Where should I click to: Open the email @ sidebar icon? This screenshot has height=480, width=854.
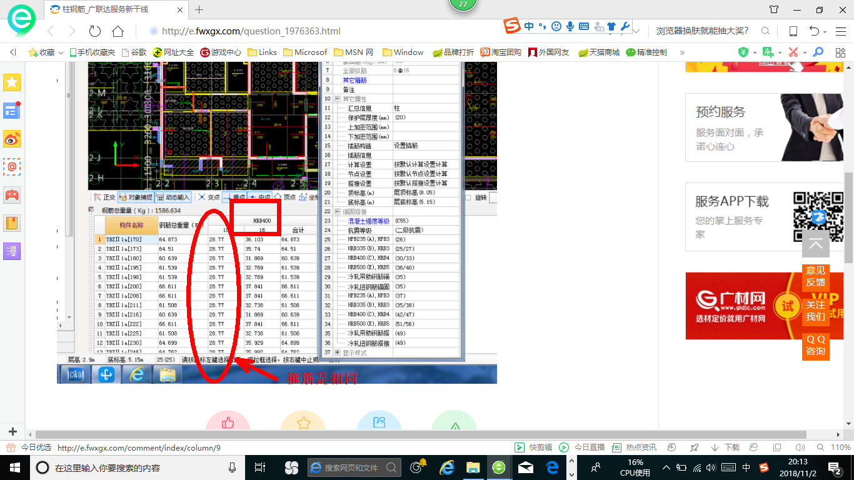13,167
